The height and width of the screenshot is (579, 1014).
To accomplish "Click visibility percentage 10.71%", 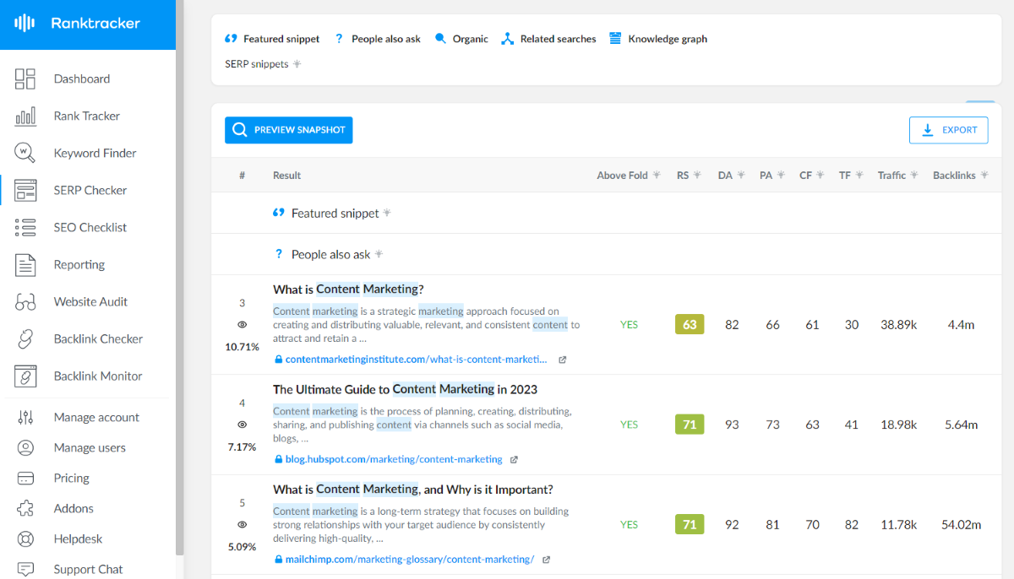I will click(243, 347).
